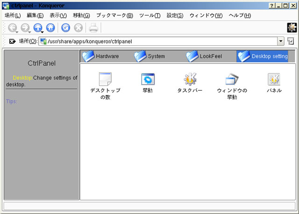The image size is (299, 214).
Task: Open the デスクトップの数 settings icon
Action: pos(105,79)
